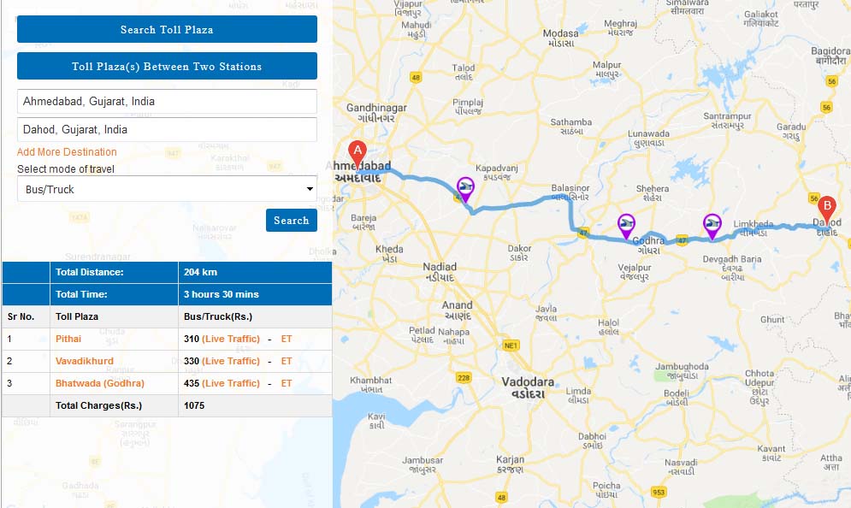
Task: Select the toll plaza marker near Devgadh Baria
Action: point(712,225)
